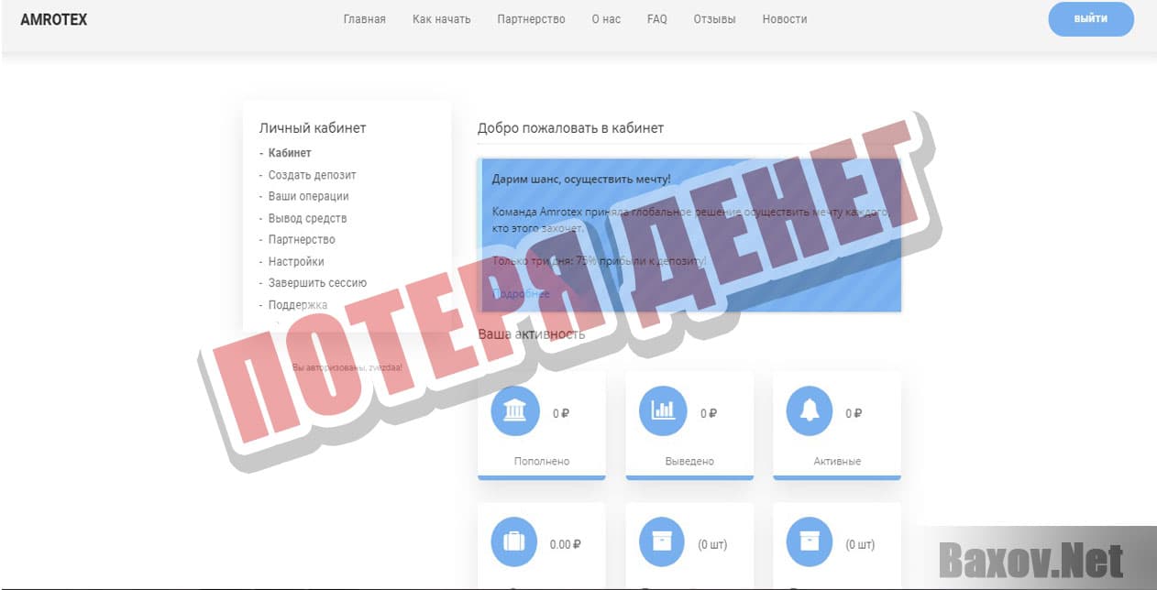Click the box icon on the rightmost (0 шт) card

coord(809,541)
